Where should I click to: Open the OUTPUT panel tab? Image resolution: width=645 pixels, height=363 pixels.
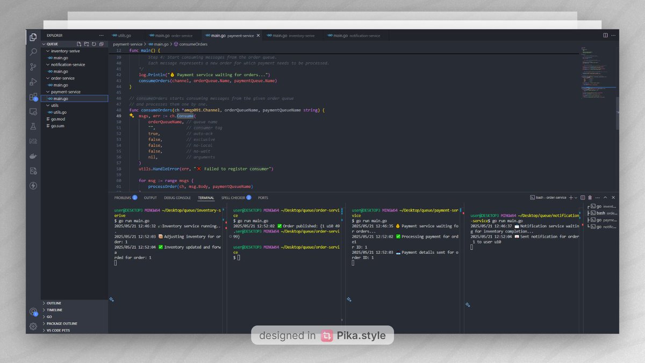tap(150, 198)
